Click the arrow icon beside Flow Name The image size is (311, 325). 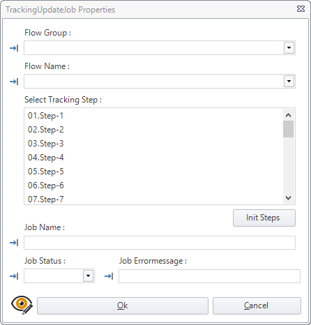[14, 82]
